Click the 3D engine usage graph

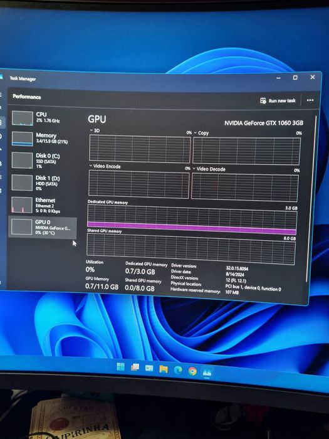[x=140, y=149]
